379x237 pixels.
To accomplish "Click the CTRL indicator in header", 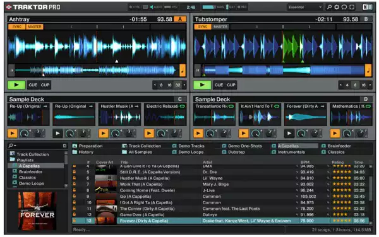I will (x=135, y=7).
